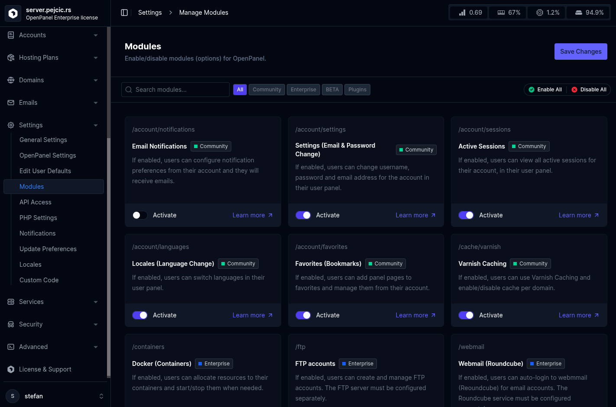616x407 pixels.
Task: Toggle Favorites (Bookmarks) Activate switch
Action: pyautogui.click(x=303, y=315)
